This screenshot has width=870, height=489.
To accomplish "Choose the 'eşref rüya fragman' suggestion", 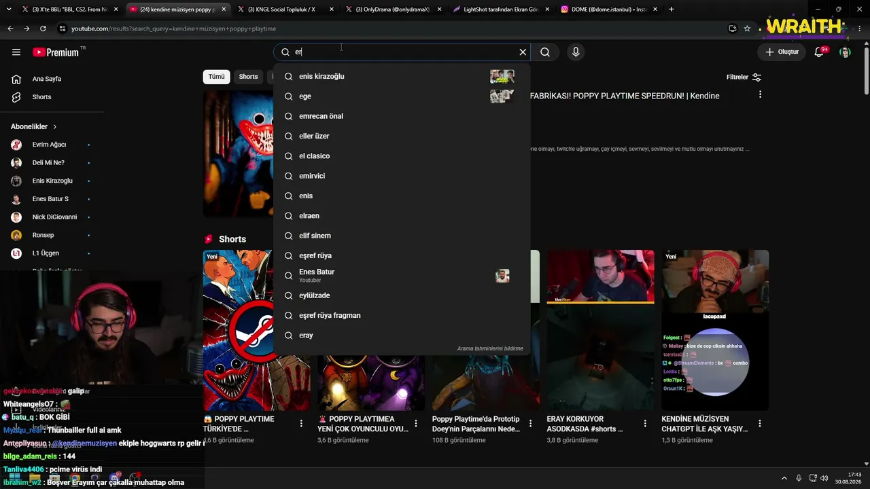I will (402, 315).
